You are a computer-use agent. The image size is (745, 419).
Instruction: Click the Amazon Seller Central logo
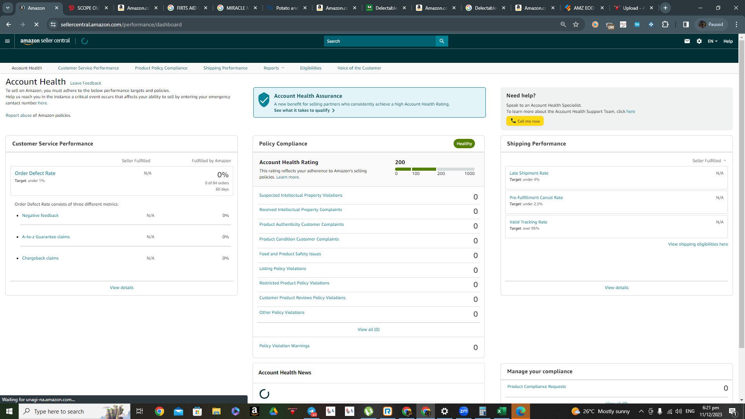45,41
